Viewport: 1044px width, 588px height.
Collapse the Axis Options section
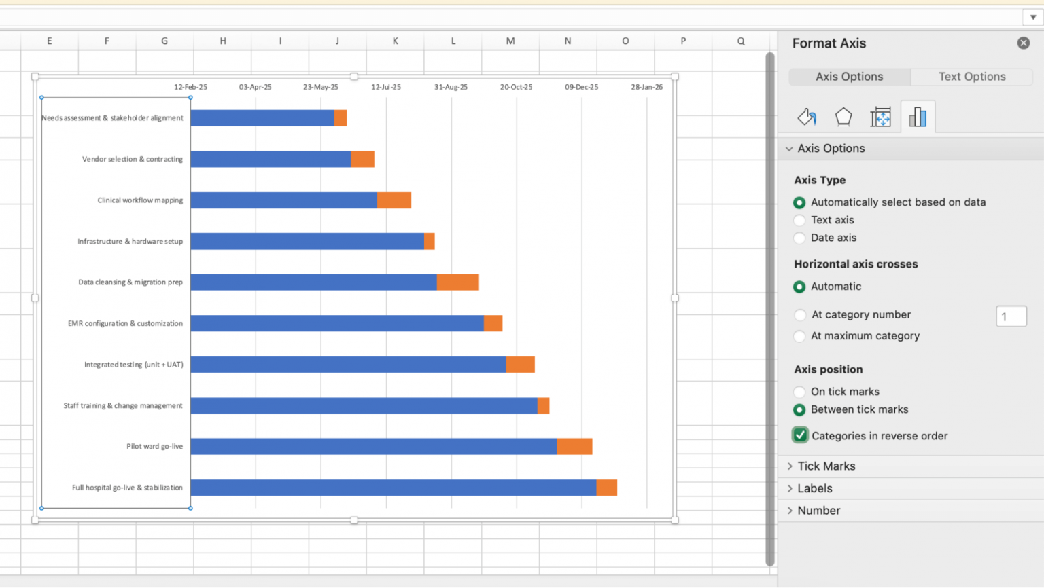(x=789, y=148)
